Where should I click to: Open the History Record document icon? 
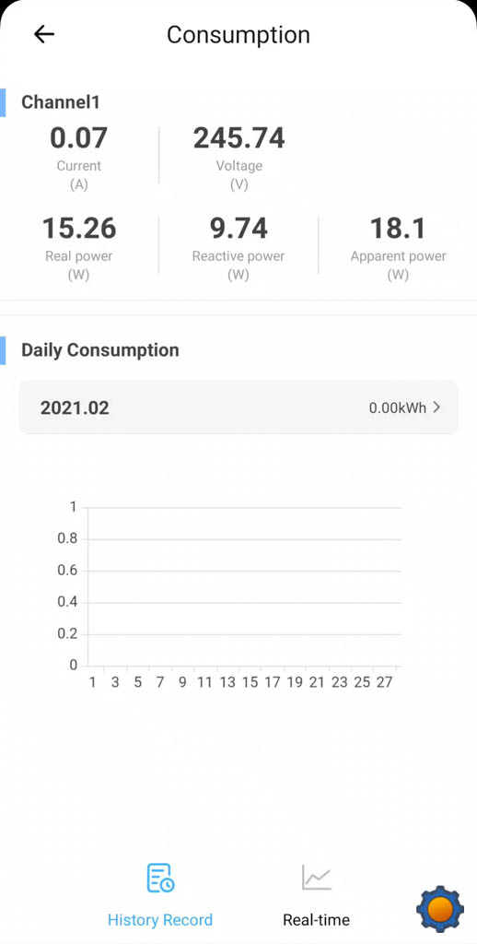click(x=160, y=878)
